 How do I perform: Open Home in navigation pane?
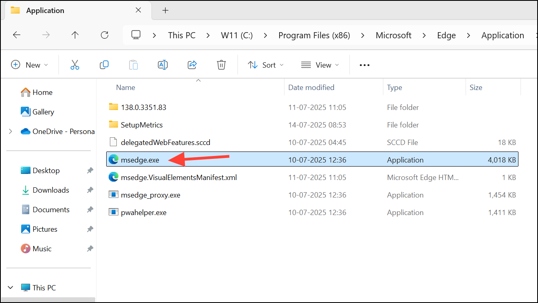[37, 92]
